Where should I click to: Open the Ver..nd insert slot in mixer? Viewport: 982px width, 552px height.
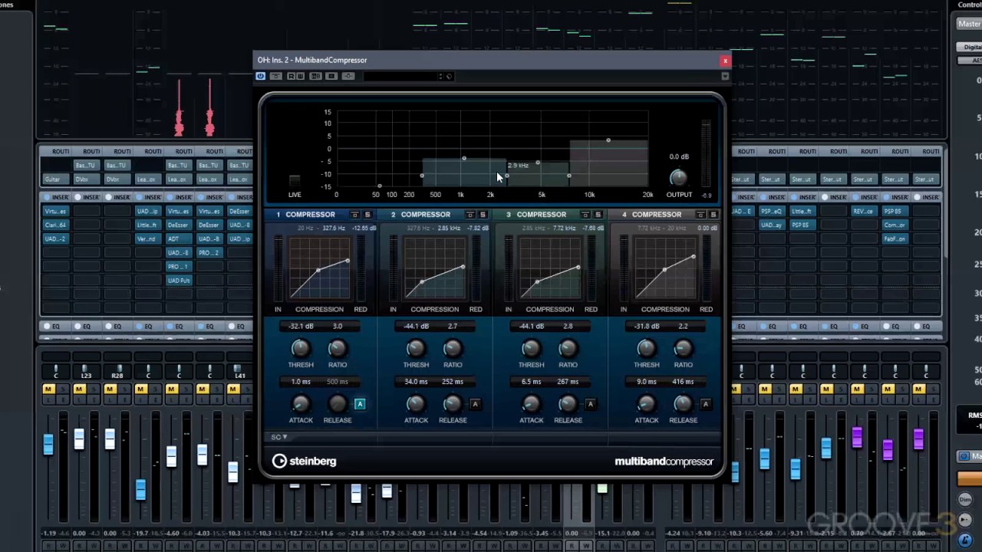click(x=147, y=239)
